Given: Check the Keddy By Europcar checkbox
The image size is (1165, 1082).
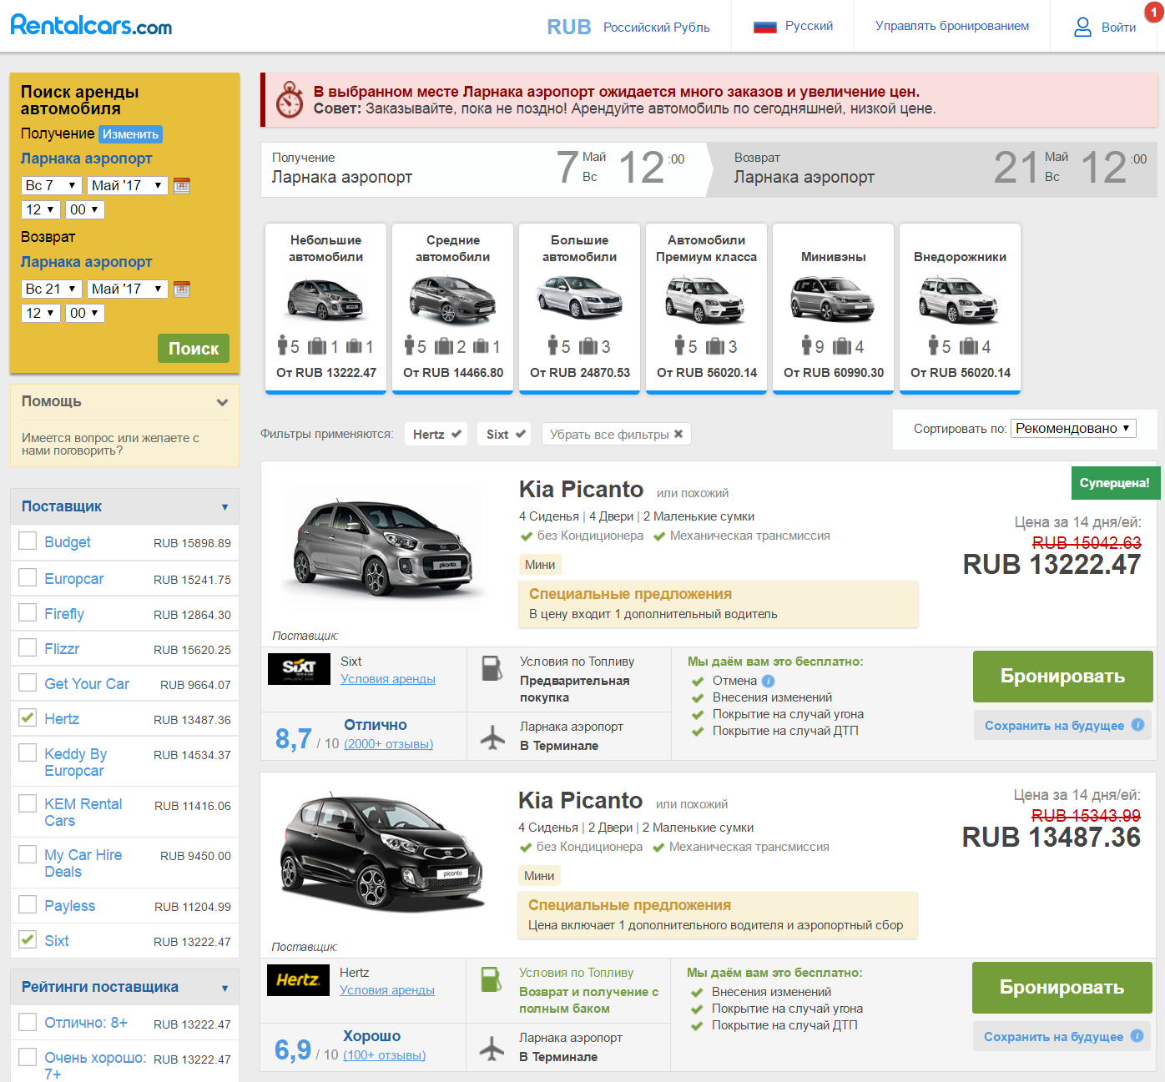Looking at the screenshot, I should [28, 752].
